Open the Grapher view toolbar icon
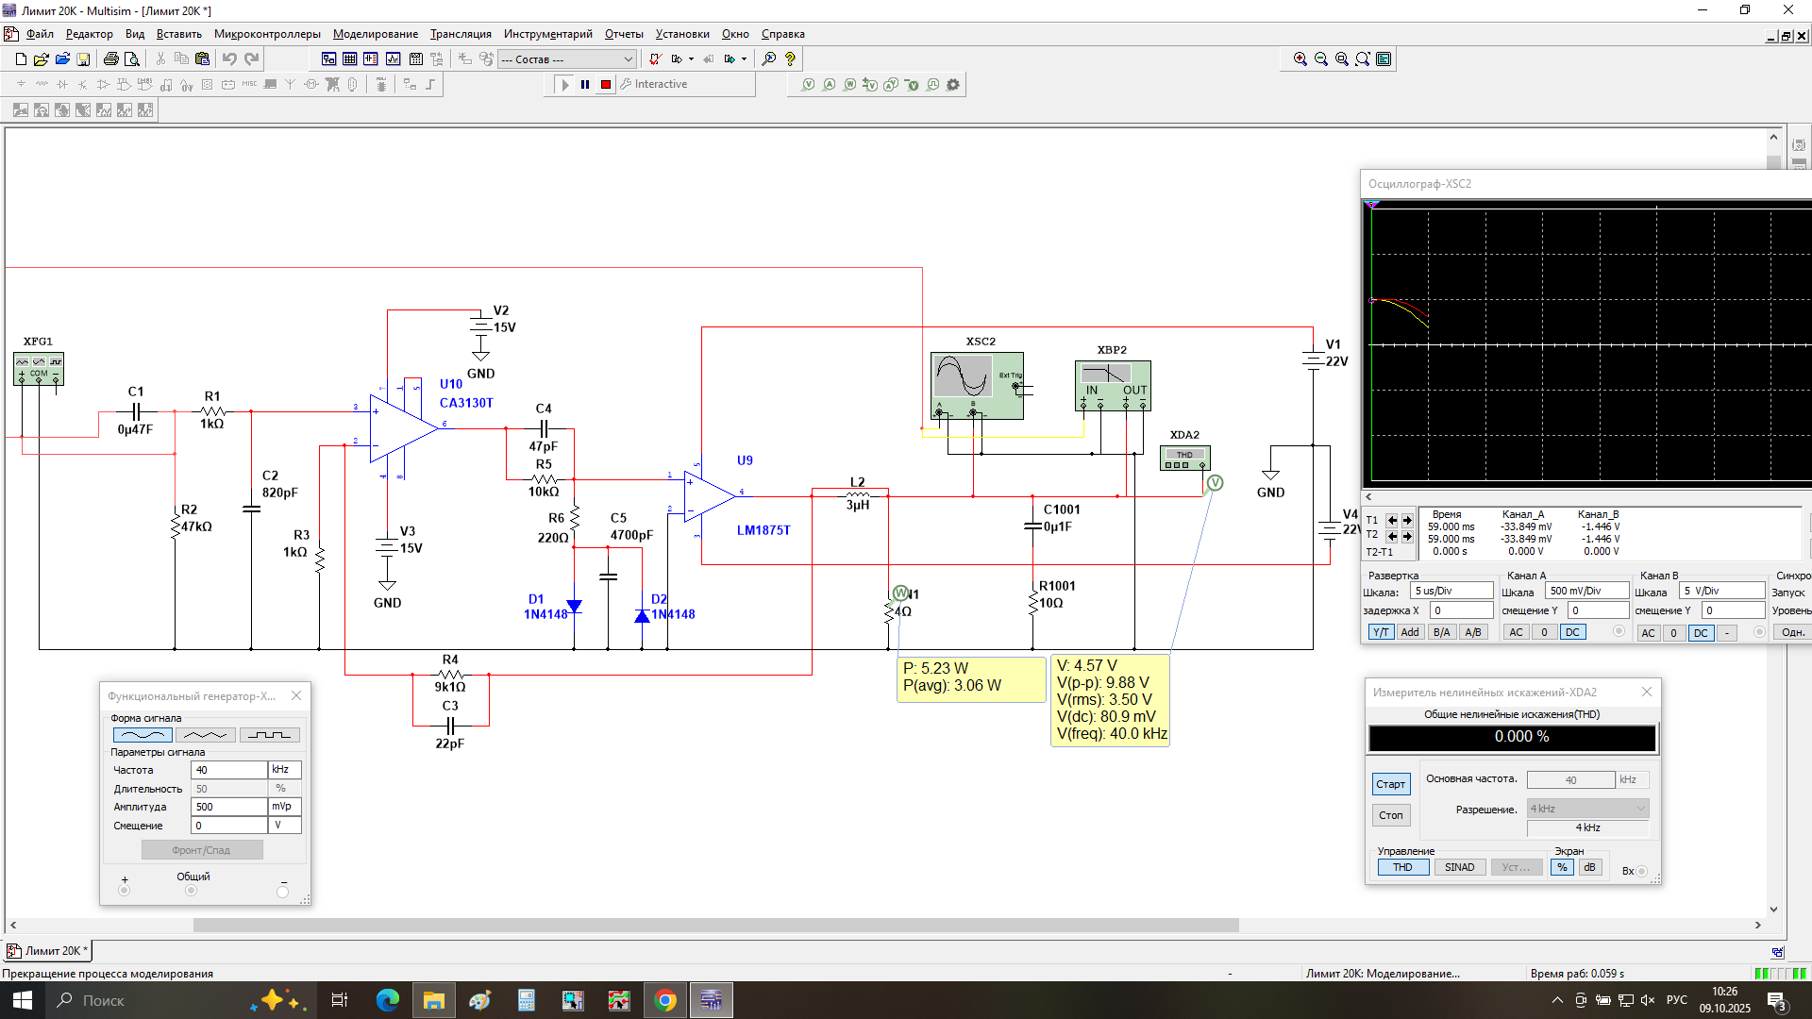 click(x=393, y=59)
